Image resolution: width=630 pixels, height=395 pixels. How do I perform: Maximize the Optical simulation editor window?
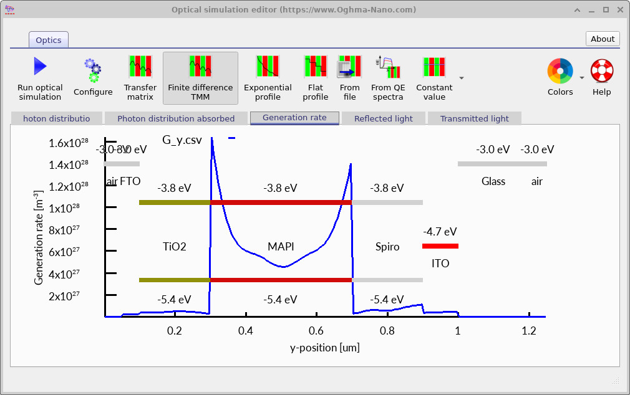606,9
